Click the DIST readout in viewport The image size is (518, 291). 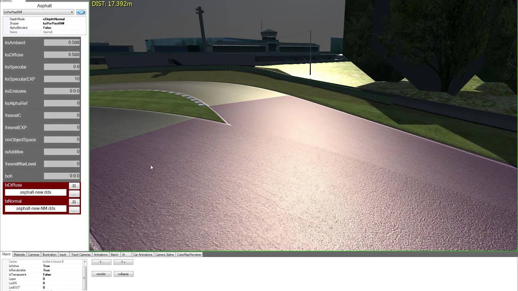coord(112,4)
